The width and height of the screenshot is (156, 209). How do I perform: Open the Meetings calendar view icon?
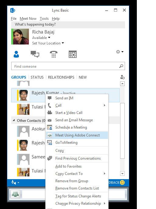pos(73,54)
